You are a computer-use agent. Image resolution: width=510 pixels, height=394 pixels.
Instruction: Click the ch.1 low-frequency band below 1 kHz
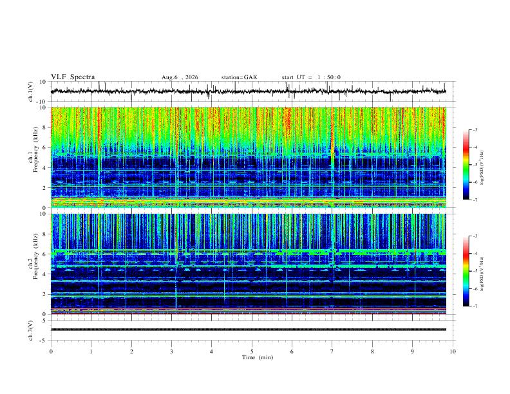click(x=248, y=202)
